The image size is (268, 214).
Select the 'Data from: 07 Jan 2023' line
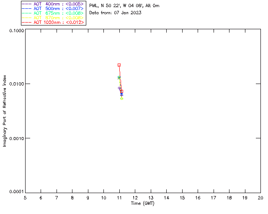116,13
